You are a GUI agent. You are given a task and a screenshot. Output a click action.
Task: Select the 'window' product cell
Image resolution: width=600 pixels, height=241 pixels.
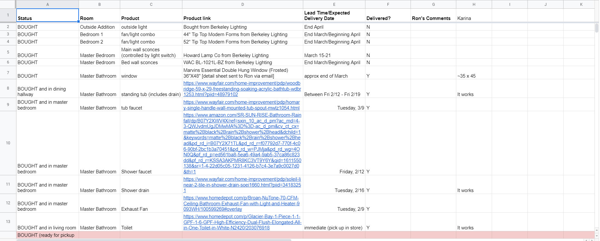tap(151, 73)
